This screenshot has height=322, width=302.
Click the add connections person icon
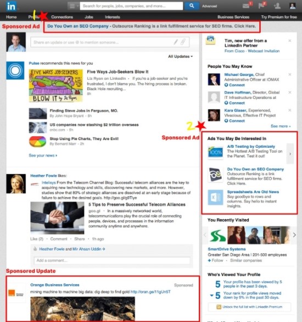point(277,5)
